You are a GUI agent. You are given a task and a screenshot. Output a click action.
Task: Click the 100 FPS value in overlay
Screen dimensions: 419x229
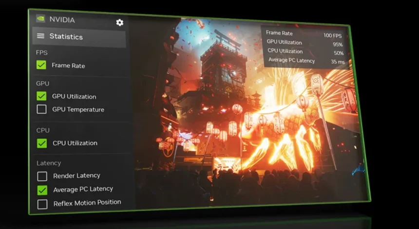click(333, 35)
